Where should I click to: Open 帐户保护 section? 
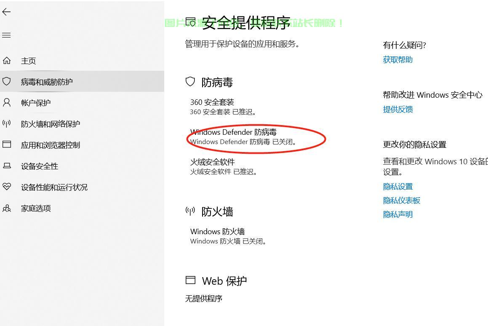pyautogui.click(x=36, y=103)
